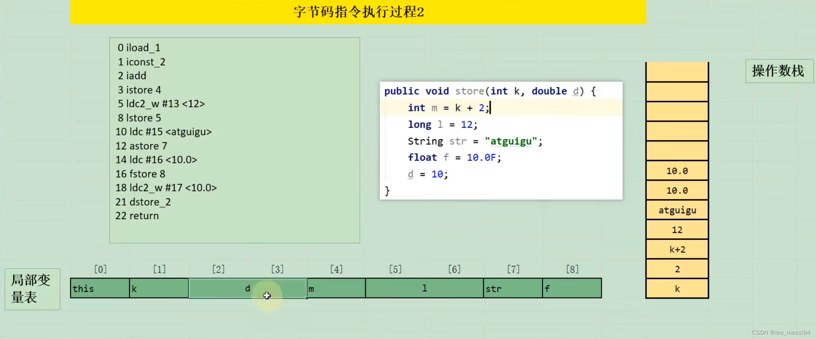Click code line 'float f = 10.0F;'
The width and height of the screenshot is (816, 339).
coord(454,158)
